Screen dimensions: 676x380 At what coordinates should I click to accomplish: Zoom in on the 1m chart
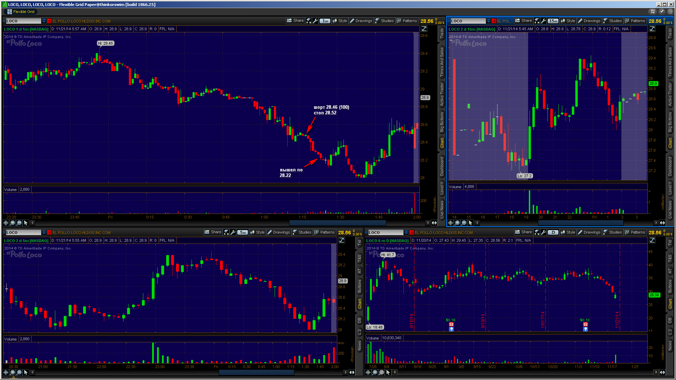13,223
